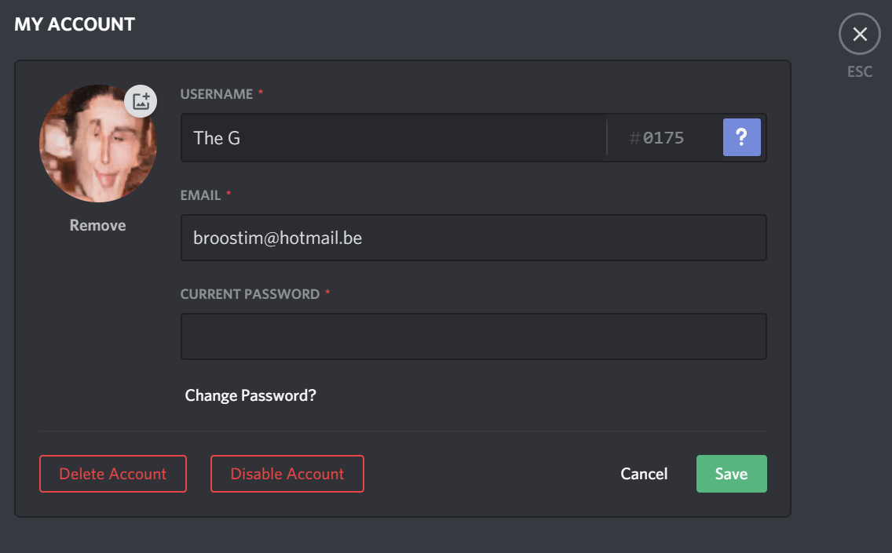
Task: Click the upload avatar image icon
Action: [x=141, y=100]
